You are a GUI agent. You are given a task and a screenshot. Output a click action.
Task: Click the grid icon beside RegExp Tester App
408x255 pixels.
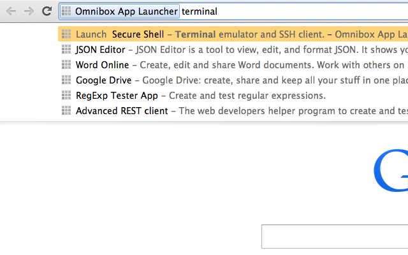click(66, 96)
